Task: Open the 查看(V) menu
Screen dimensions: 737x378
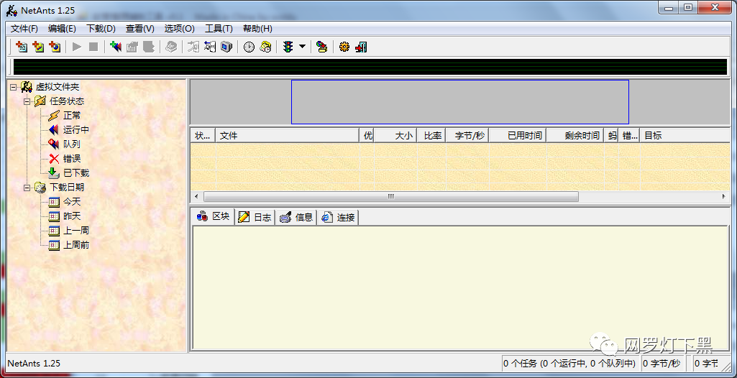Action: tap(140, 29)
